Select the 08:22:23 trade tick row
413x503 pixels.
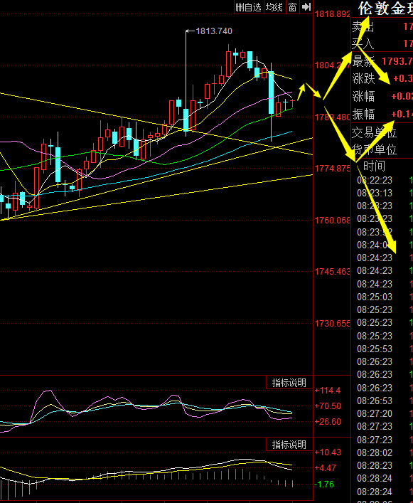pos(382,180)
